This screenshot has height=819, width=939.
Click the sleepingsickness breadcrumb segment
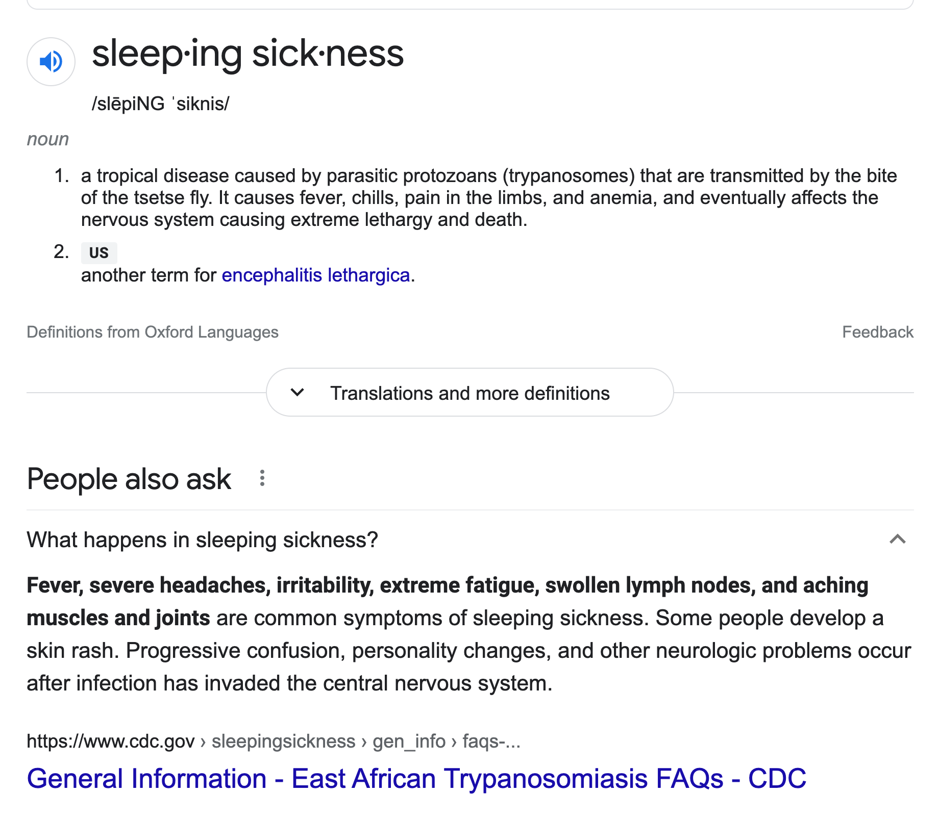[x=283, y=741]
